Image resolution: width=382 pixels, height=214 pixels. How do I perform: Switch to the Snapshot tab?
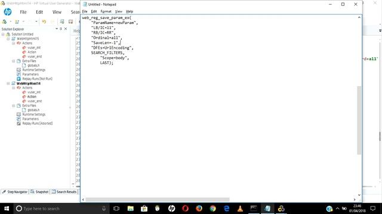point(39,191)
